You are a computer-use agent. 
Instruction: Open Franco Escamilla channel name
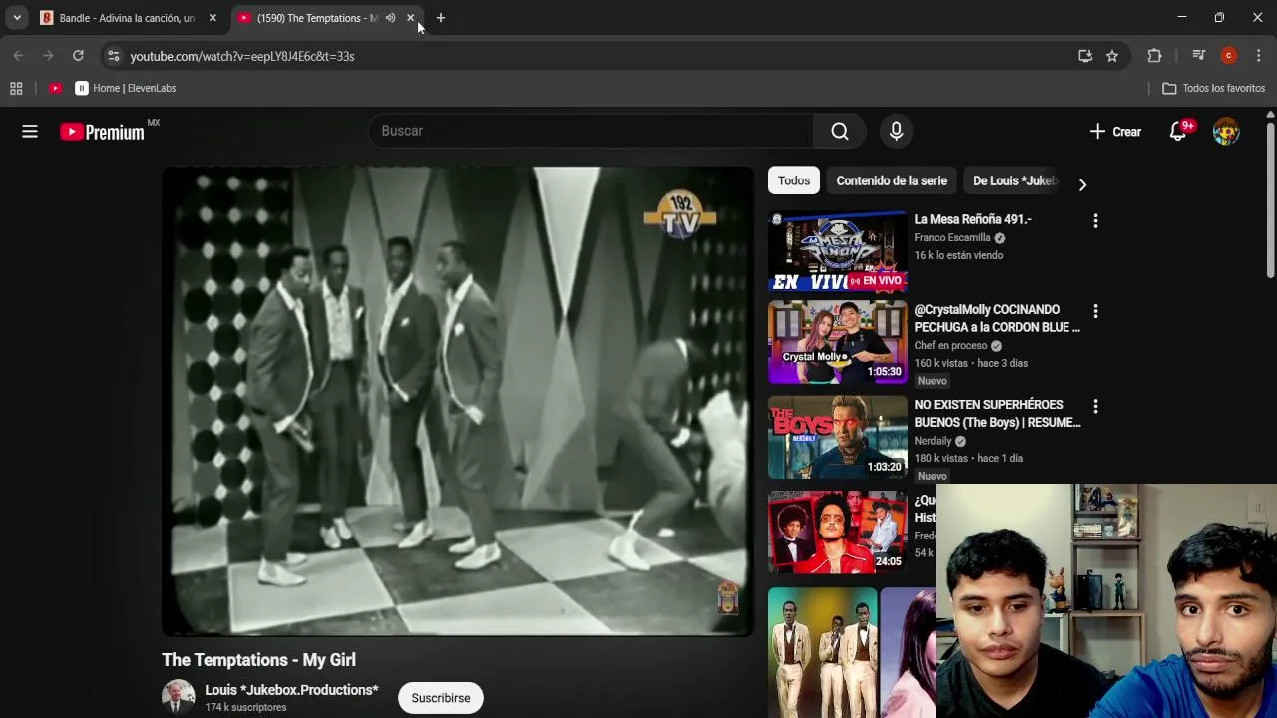point(952,238)
